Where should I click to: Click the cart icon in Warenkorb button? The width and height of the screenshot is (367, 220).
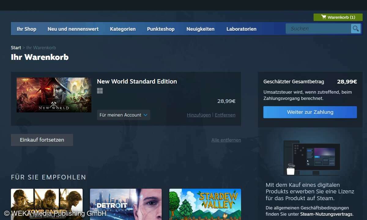[x=324, y=17]
